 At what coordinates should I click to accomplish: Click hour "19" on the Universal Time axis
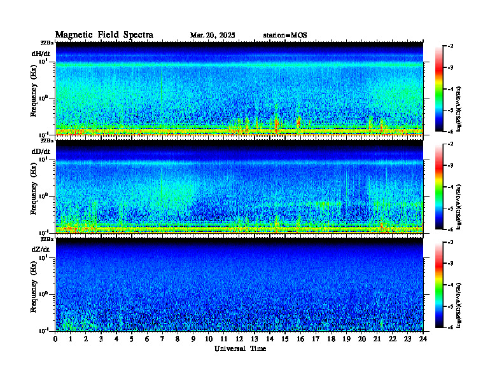pyautogui.click(x=346, y=339)
